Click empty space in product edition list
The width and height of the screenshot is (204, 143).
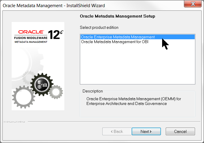tap(137, 65)
